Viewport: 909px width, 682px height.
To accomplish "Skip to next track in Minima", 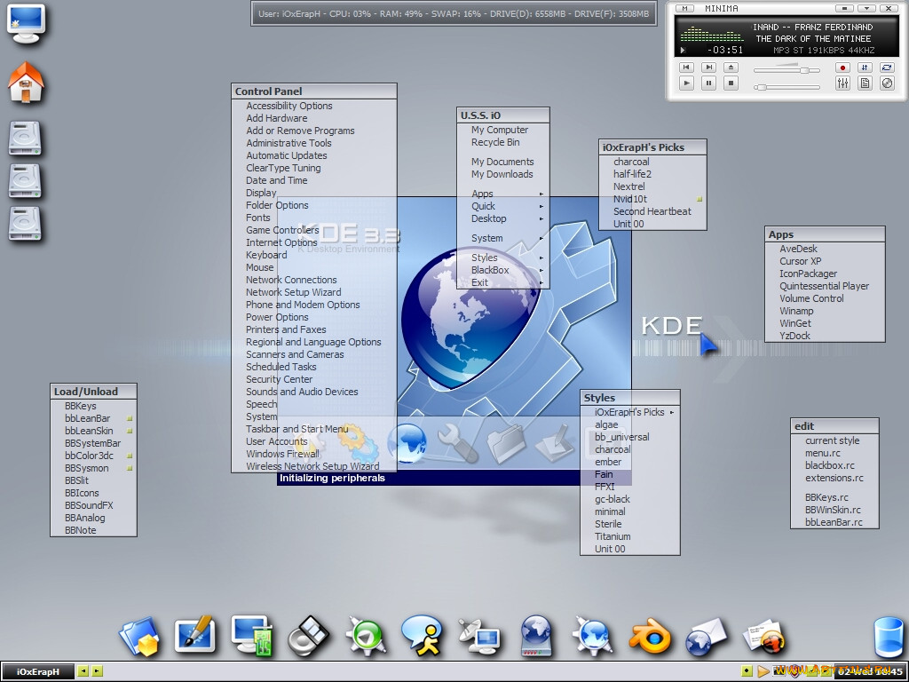I will [708, 67].
